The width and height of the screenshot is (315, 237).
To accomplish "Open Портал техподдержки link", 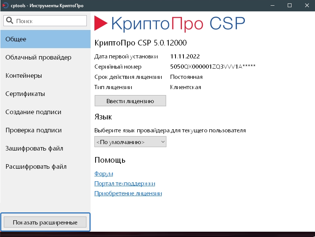I will (125, 183).
